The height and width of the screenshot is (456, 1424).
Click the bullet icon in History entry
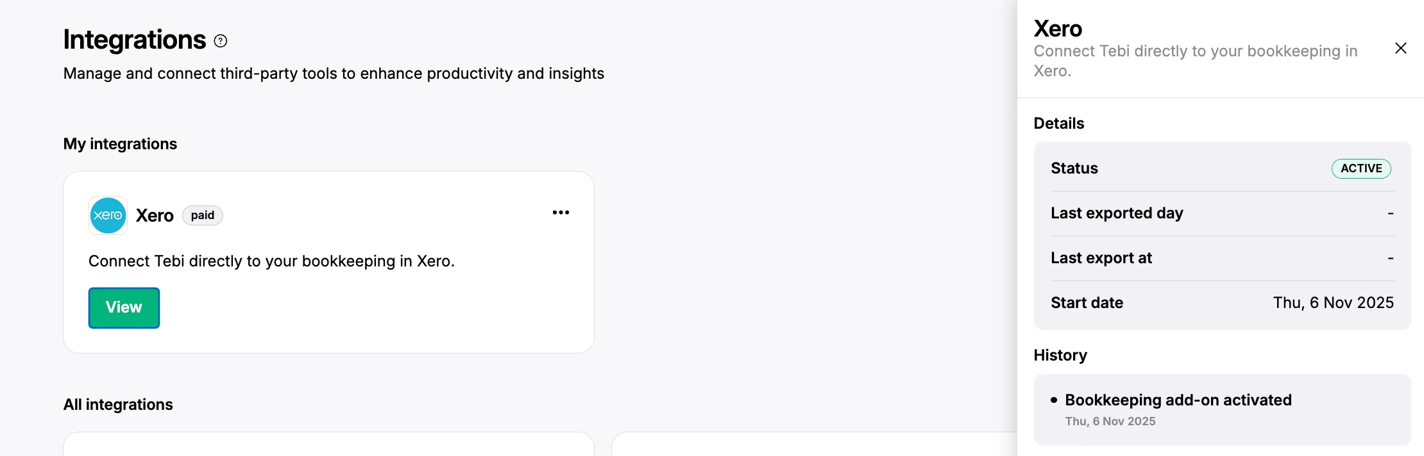pyautogui.click(x=1054, y=400)
